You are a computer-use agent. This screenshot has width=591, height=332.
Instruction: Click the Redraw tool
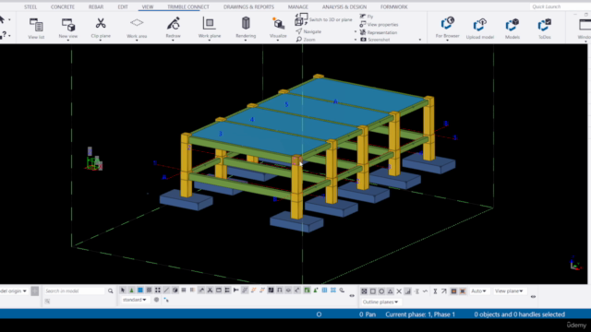tap(173, 29)
